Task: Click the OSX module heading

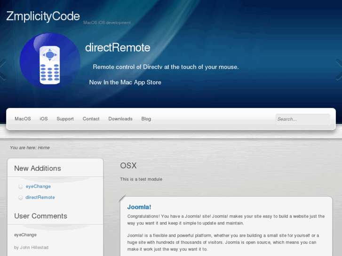Action: [x=128, y=166]
